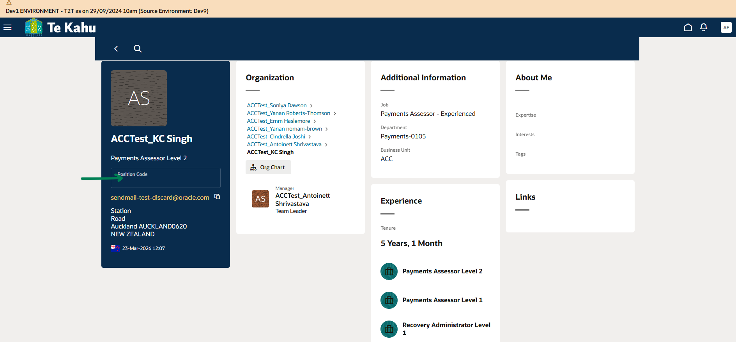736x342 pixels.
Task: Click the Links card heading
Action: 525,197
